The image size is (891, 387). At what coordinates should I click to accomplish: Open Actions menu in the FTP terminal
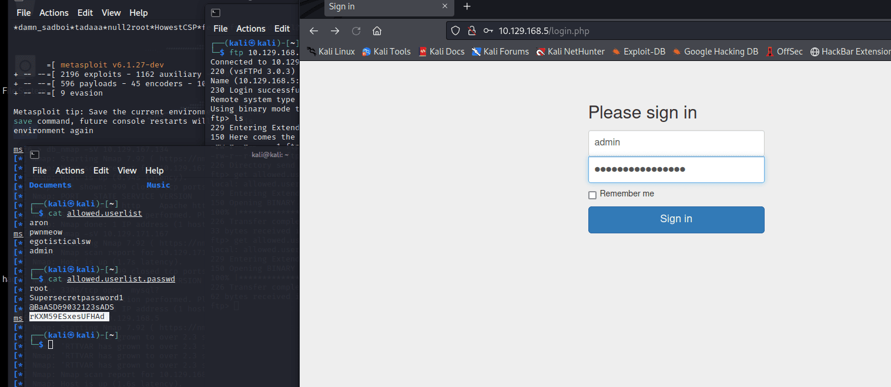251,29
